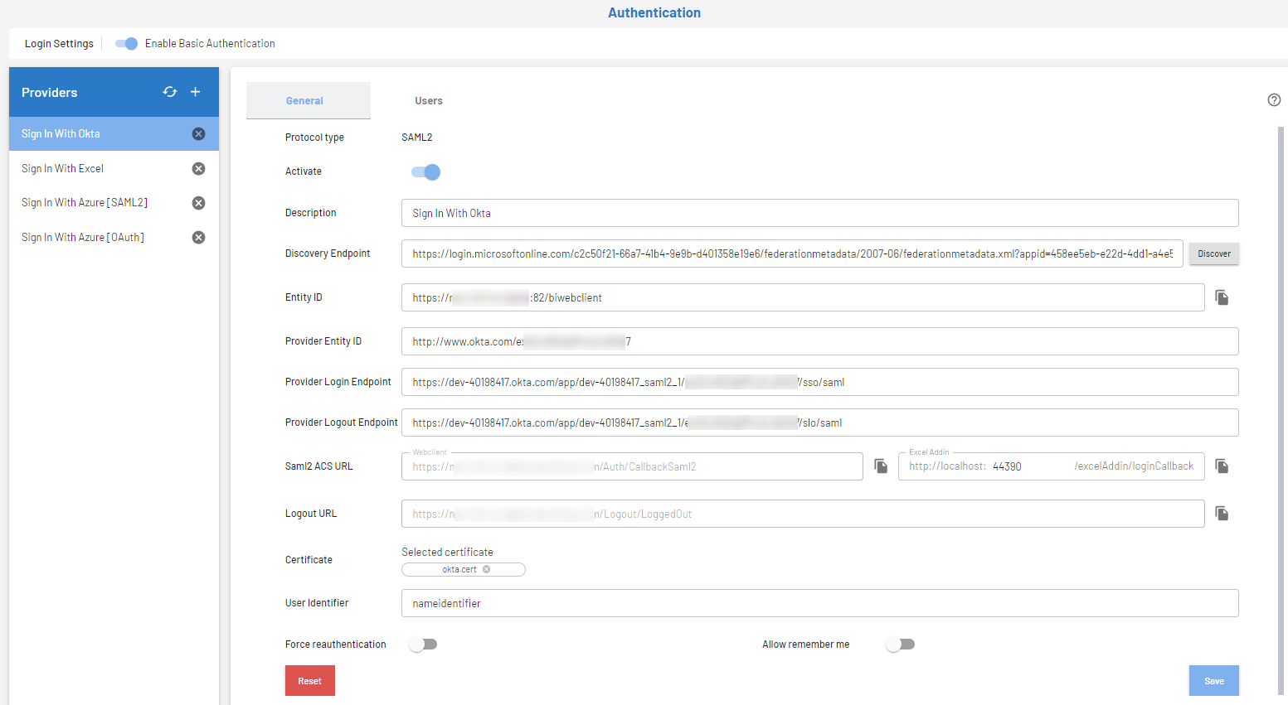Delete the Sign In With Okta provider
Screen dimensions: 1288x705
[198, 133]
